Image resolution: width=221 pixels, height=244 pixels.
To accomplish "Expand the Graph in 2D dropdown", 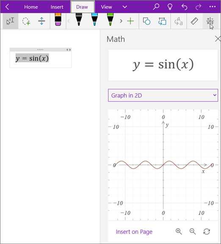I will [163, 95].
